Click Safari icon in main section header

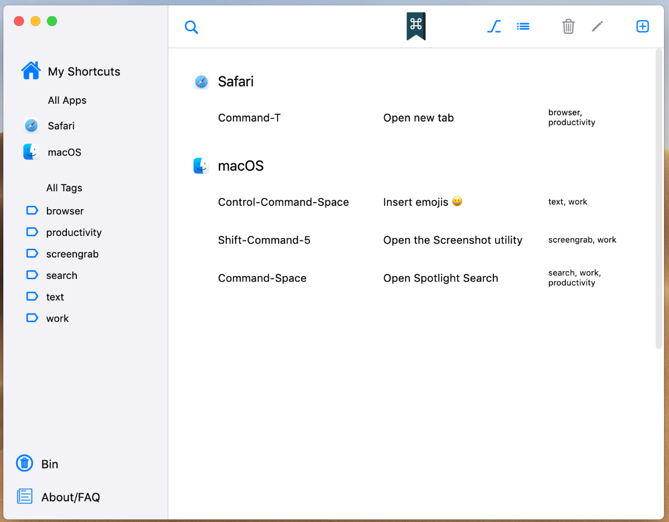[201, 82]
